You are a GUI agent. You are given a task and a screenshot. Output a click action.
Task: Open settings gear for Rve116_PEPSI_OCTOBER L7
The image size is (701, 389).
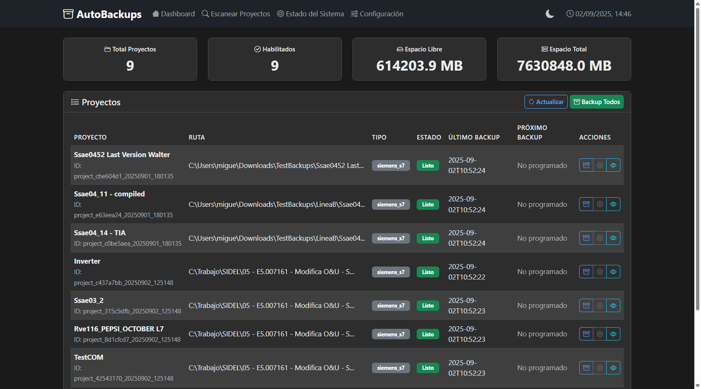pyautogui.click(x=600, y=334)
